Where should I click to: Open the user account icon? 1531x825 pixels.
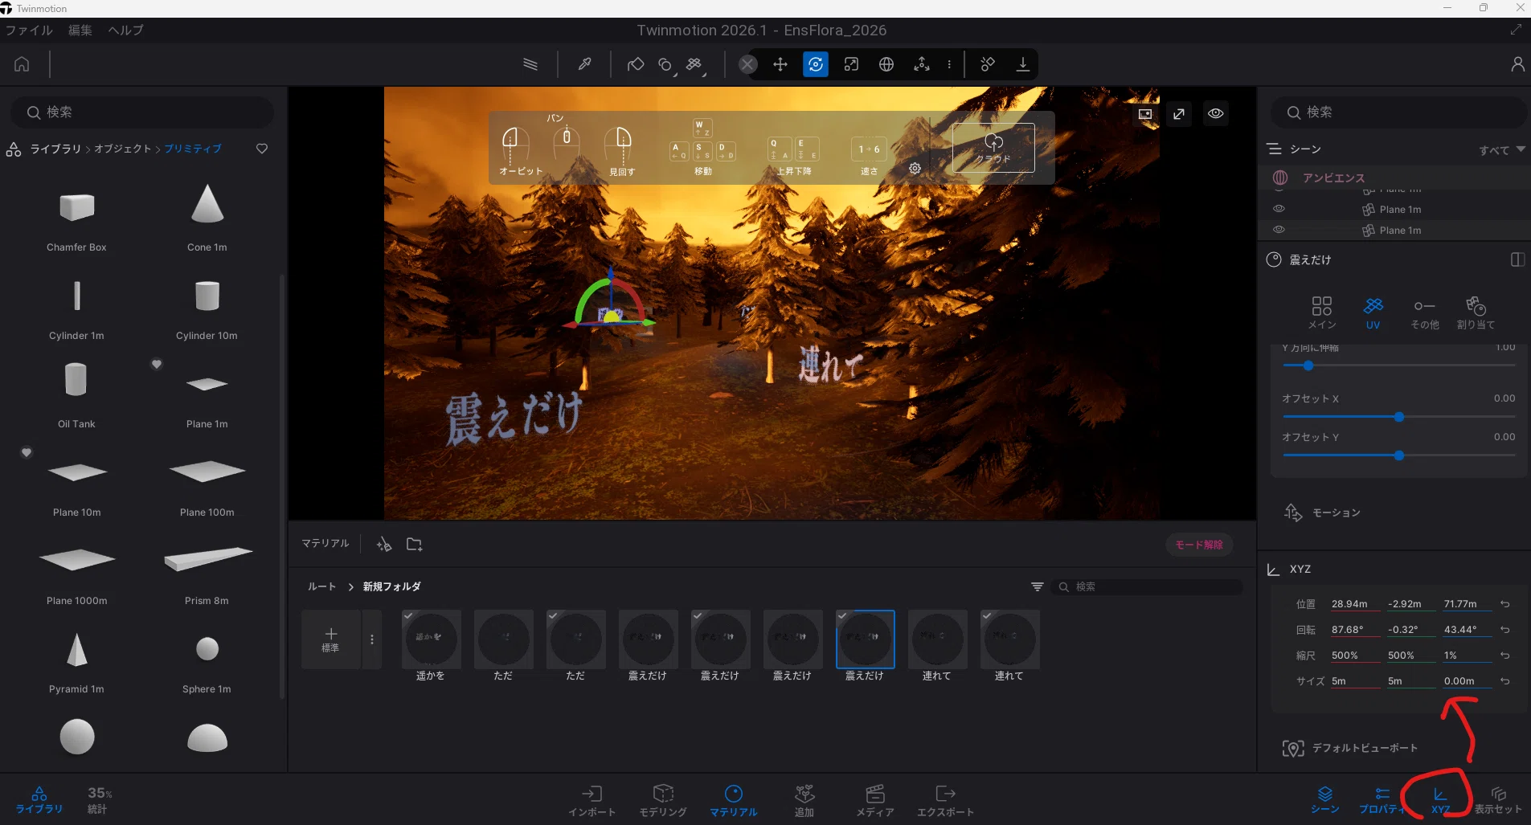pyautogui.click(x=1517, y=64)
